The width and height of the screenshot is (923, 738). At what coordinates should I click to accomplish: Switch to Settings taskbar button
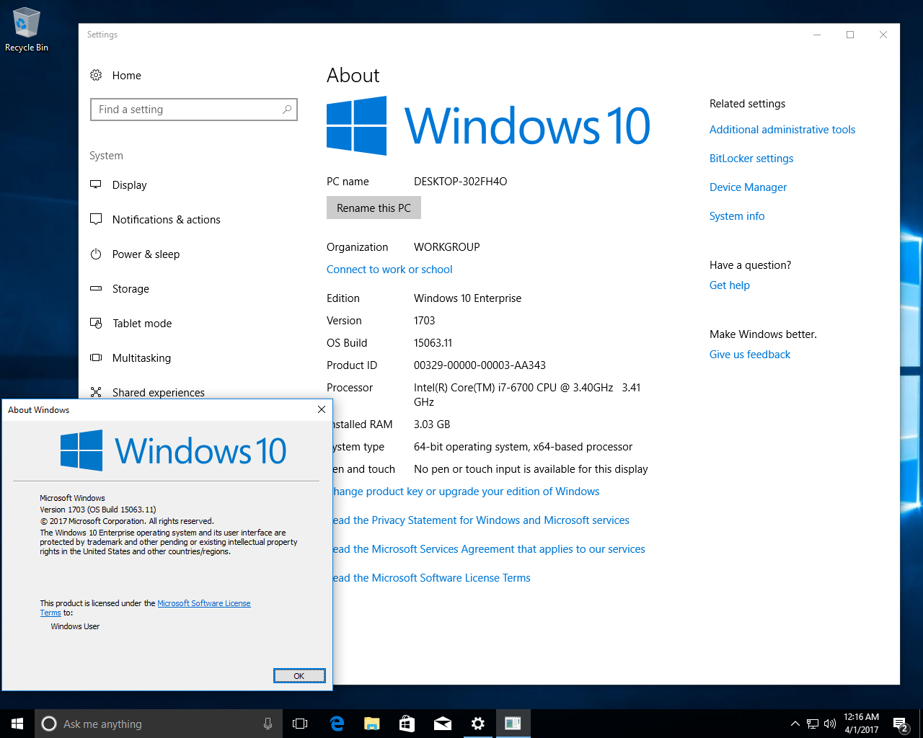pos(477,724)
